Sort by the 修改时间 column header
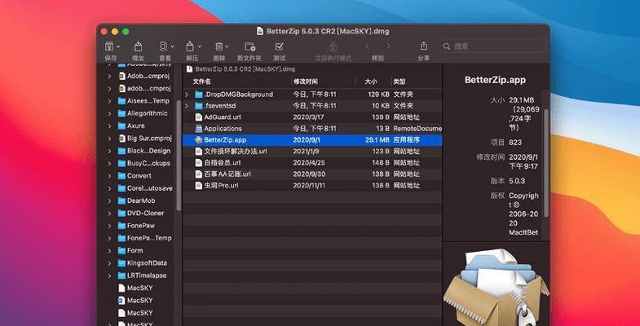This screenshot has width=640, height=326. click(305, 81)
